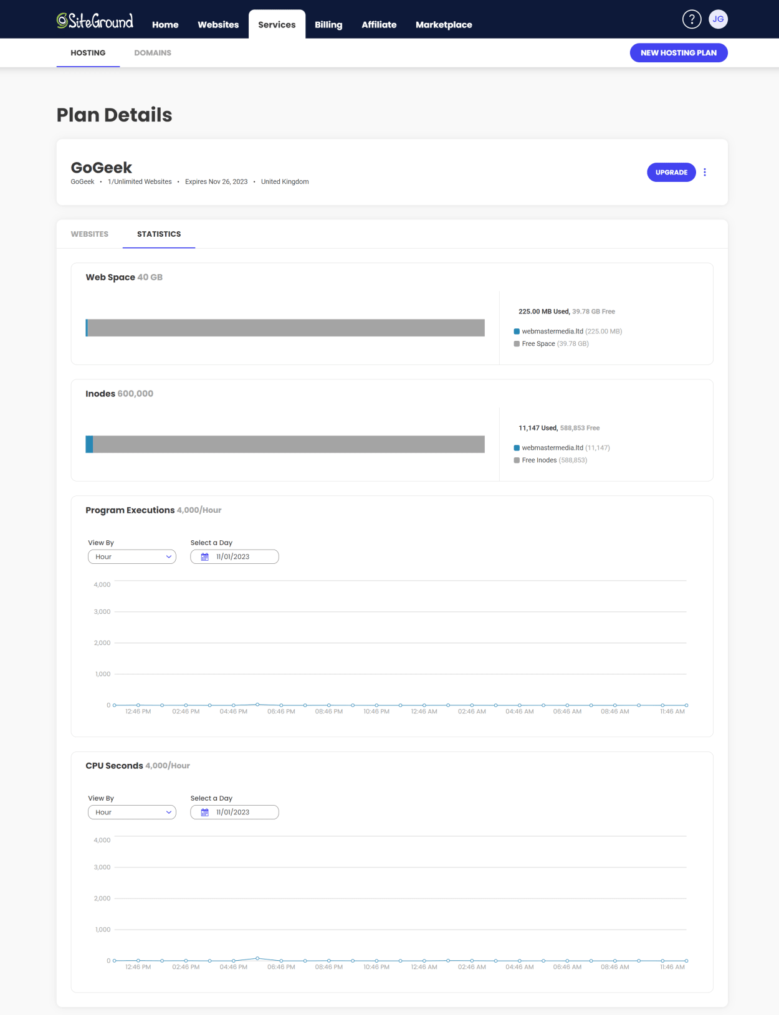Click blue webmastermedia.ltd legend square under Web Space
This screenshot has width=779, height=1015.
pyautogui.click(x=517, y=331)
